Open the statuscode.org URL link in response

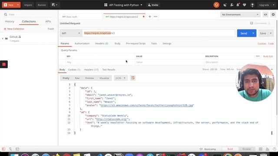[112, 119]
